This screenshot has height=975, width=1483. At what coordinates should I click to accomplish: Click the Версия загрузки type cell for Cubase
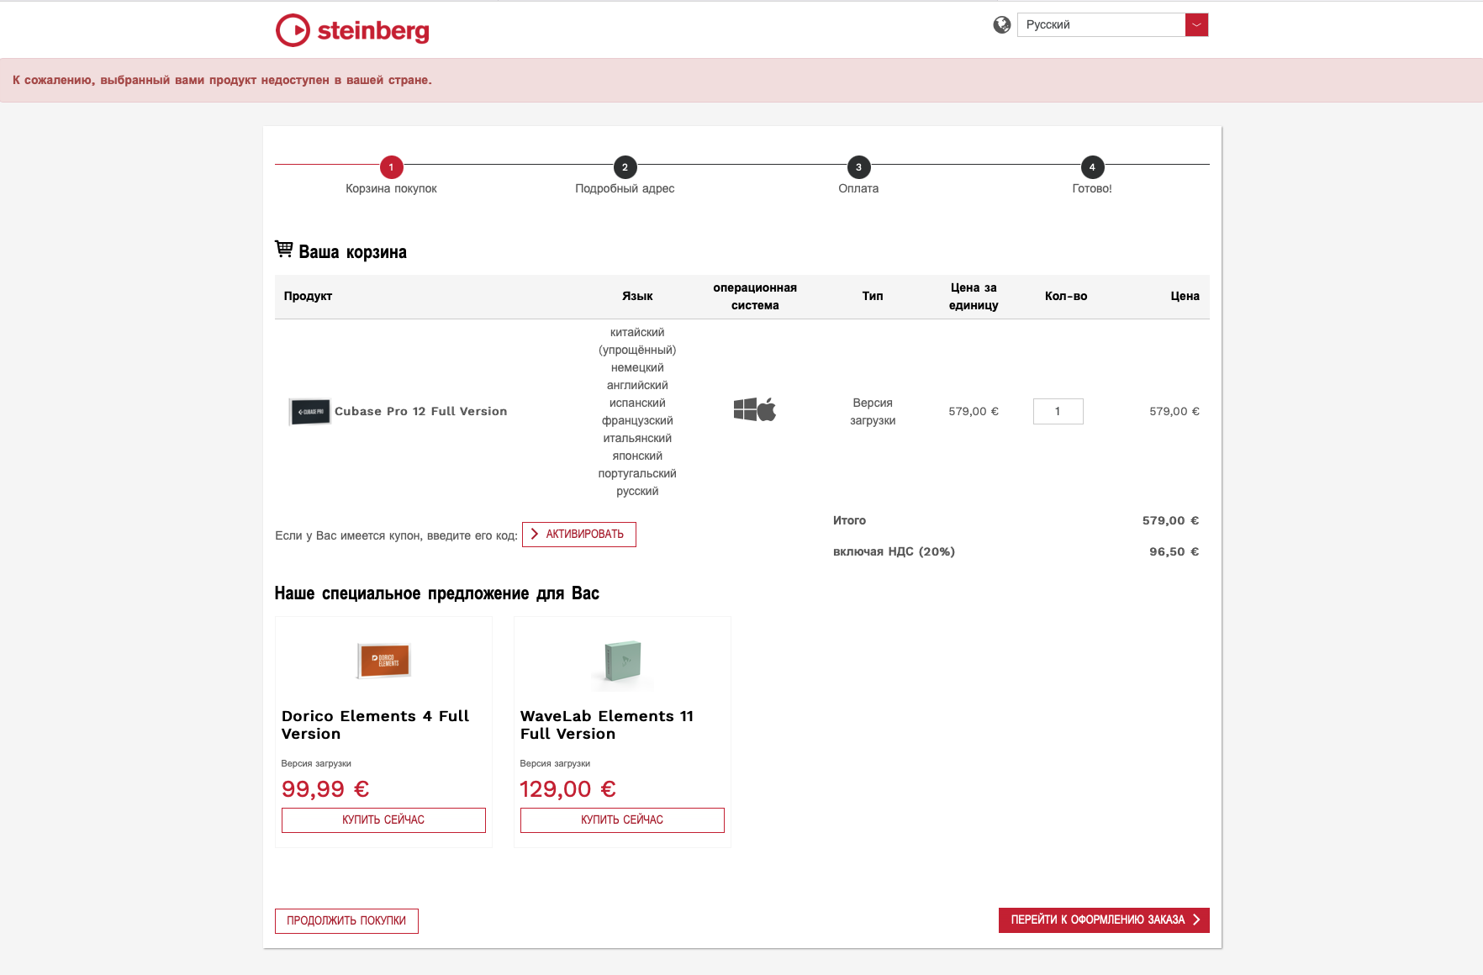[x=873, y=412]
